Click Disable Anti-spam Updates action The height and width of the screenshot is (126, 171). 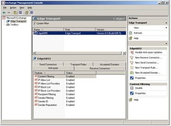point(149,52)
